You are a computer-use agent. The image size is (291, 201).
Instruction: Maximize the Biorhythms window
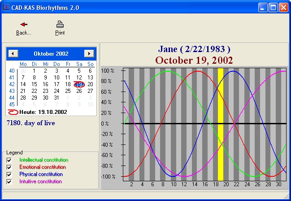point(273,7)
